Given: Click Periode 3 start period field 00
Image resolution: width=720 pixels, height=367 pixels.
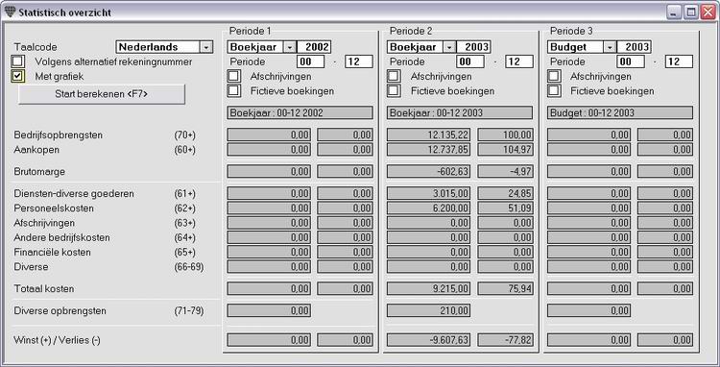Looking at the screenshot, I should [x=631, y=61].
